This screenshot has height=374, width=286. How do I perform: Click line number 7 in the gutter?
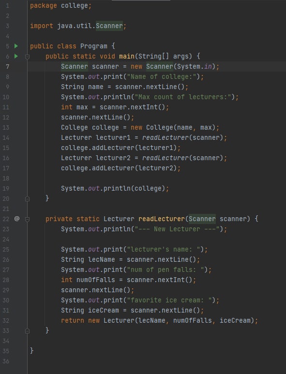[7, 67]
